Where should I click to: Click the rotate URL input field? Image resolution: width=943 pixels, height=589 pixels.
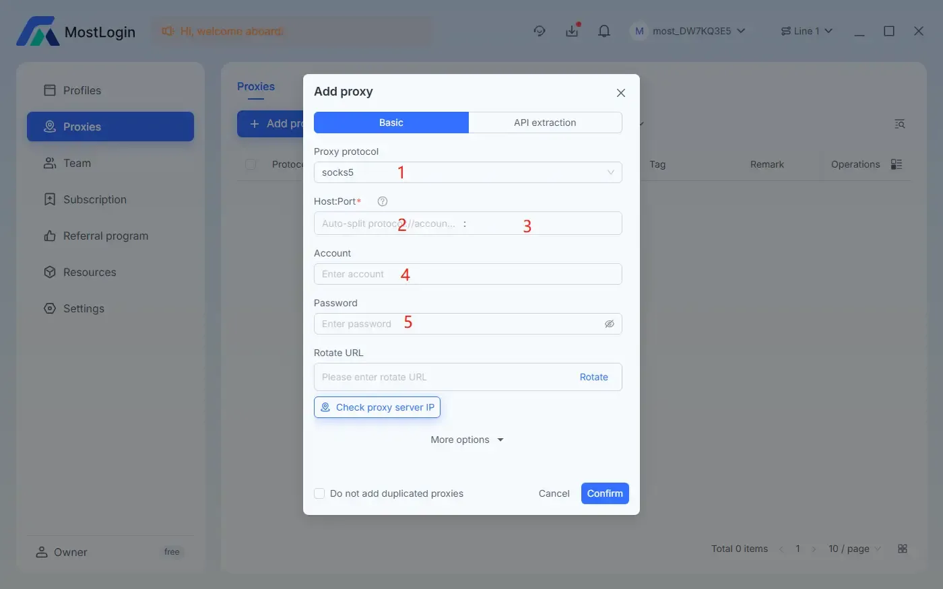coord(445,377)
